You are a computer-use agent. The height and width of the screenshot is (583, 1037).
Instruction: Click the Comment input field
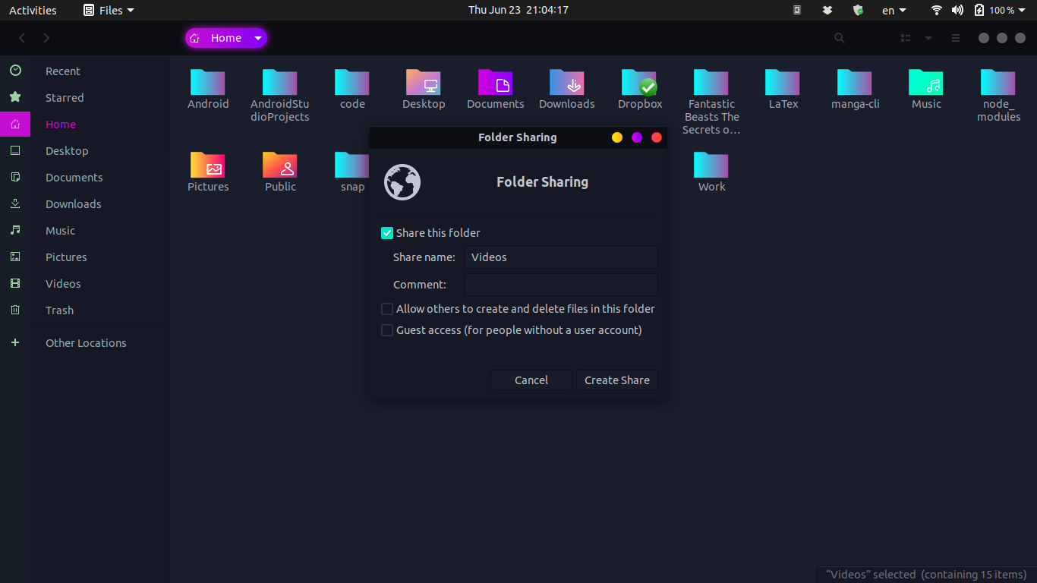pyautogui.click(x=560, y=285)
